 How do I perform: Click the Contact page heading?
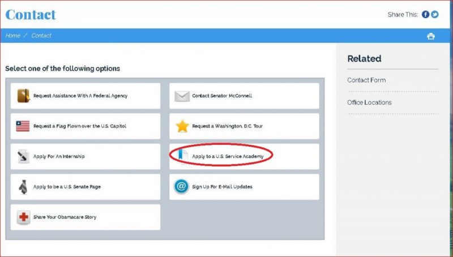point(31,14)
